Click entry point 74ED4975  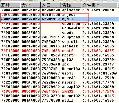(51, 46)
